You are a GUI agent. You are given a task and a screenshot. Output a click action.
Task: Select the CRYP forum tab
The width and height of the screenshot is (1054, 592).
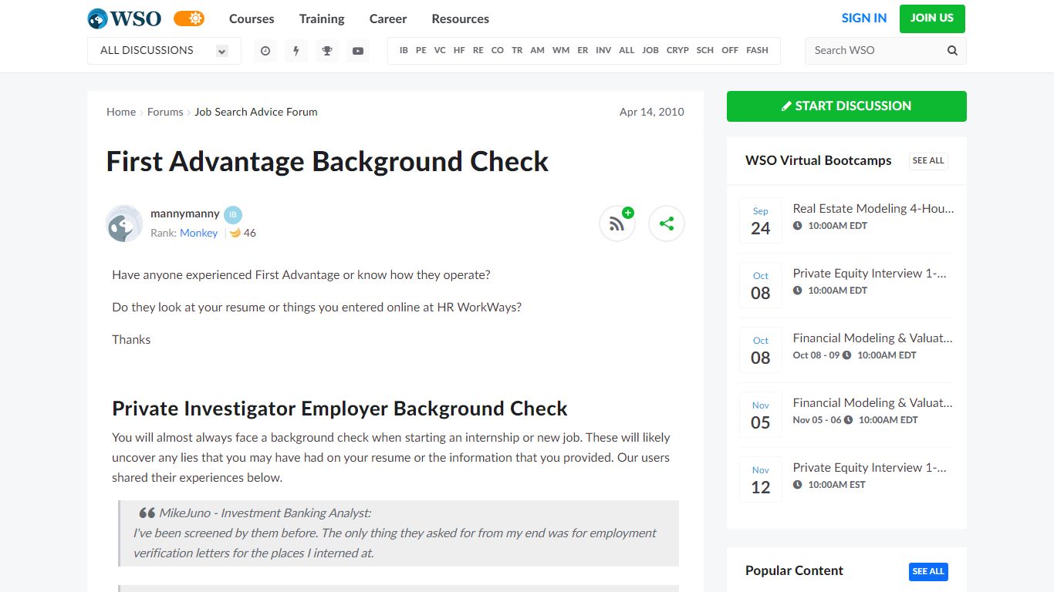pyautogui.click(x=677, y=50)
